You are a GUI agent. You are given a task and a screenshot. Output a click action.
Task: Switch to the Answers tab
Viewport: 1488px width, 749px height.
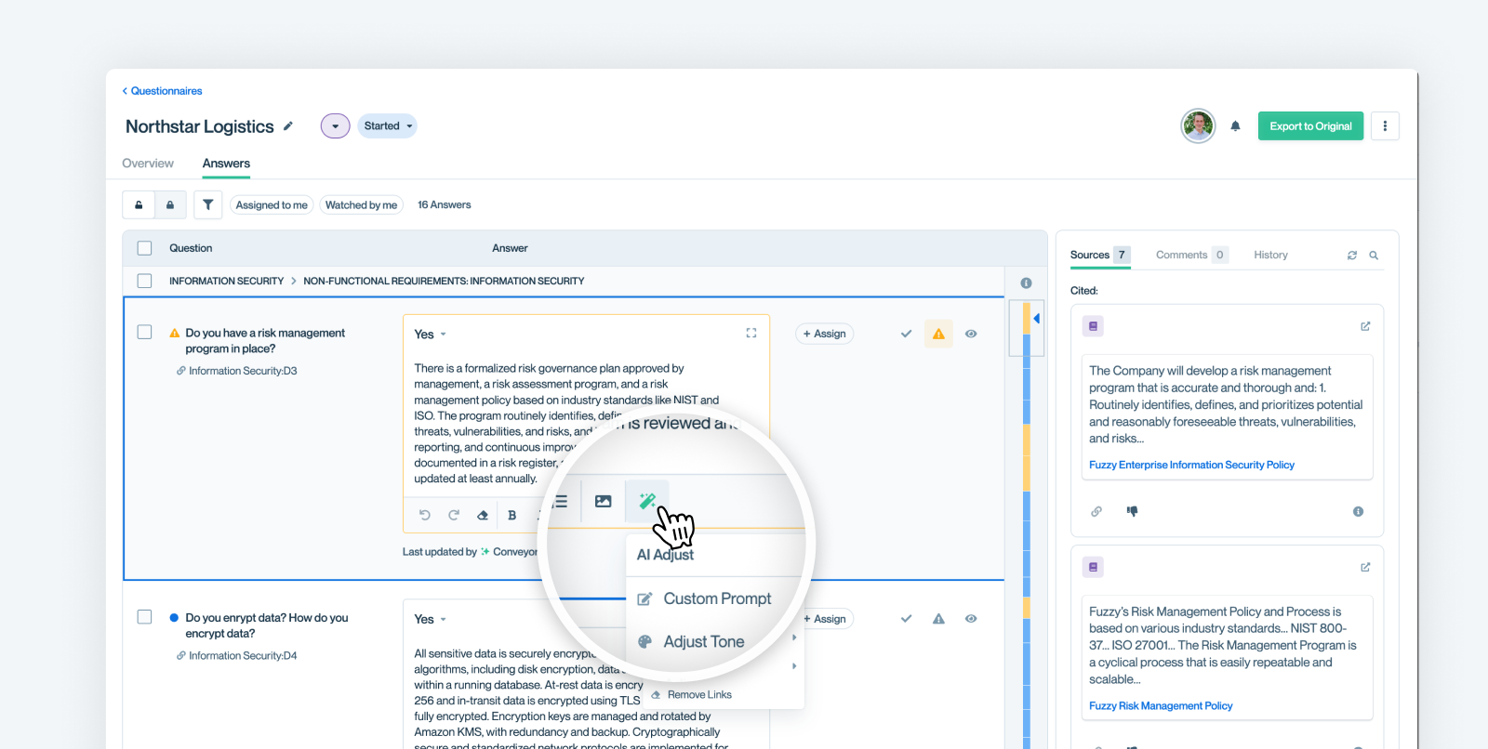[226, 164]
